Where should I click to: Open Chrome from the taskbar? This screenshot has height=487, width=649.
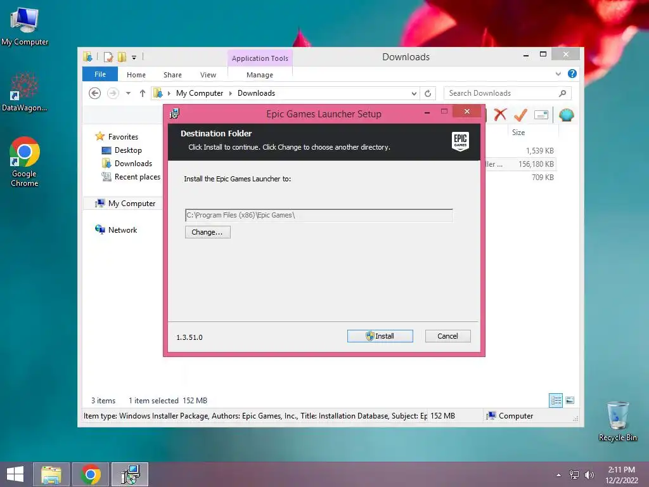pyautogui.click(x=91, y=474)
